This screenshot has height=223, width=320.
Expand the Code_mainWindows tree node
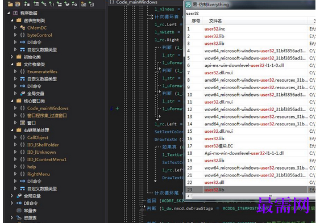click(15, 108)
